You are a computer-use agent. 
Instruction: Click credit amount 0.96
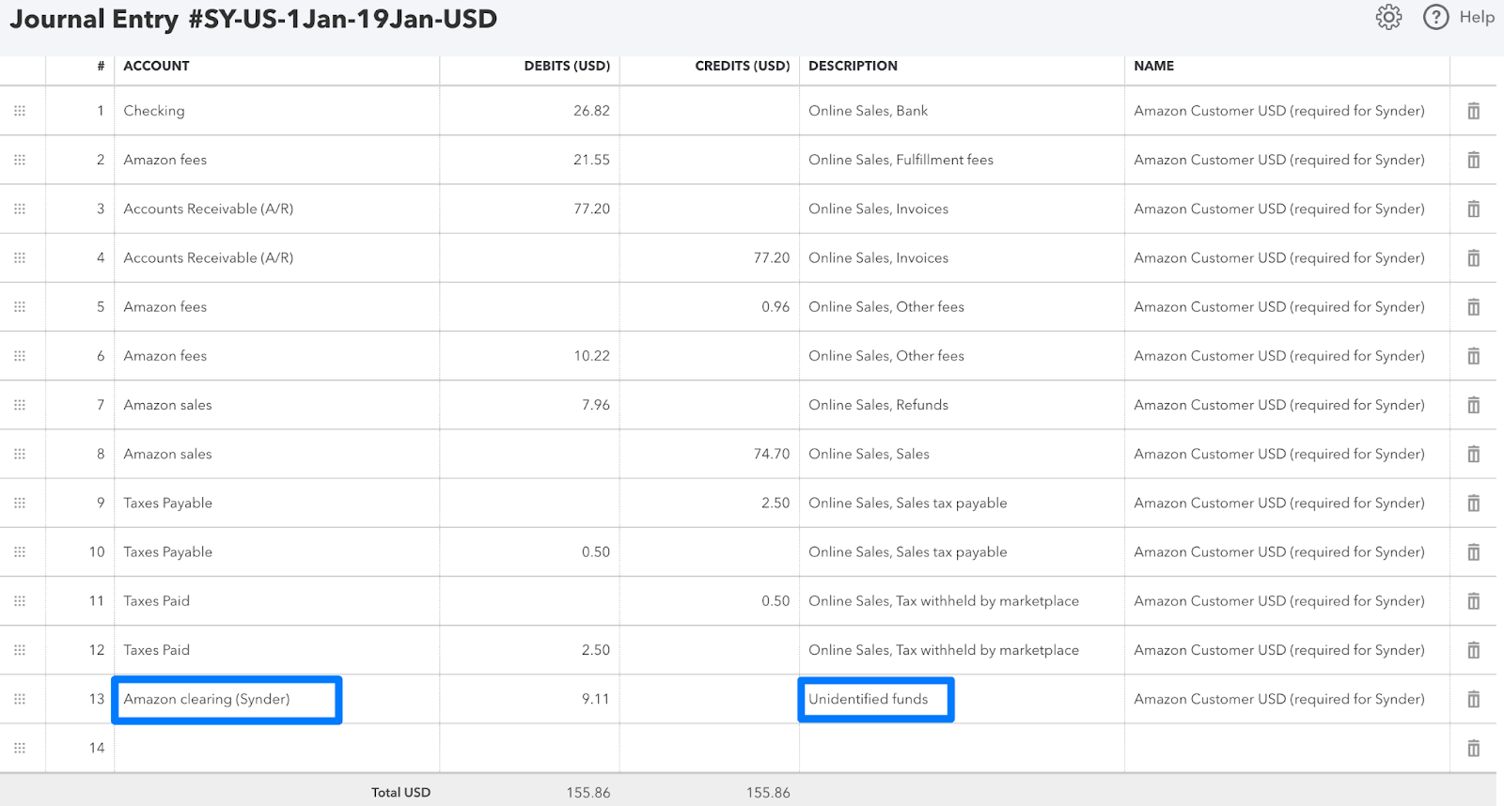pos(775,307)
